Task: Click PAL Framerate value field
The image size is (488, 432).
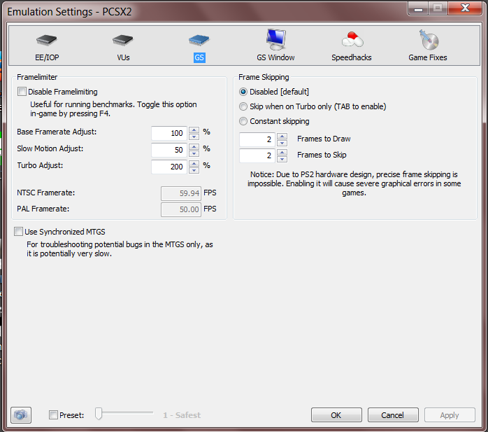Action: tap(181, 209)
